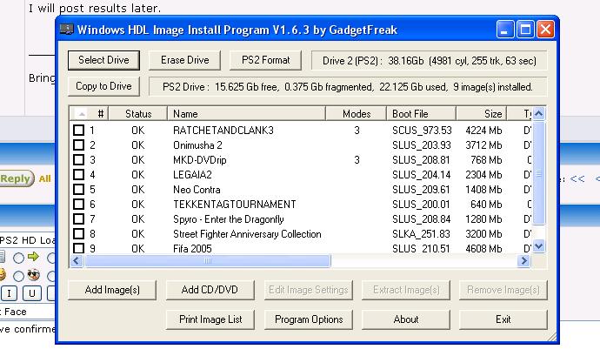Click the name Street Fighter Anniversary Collection
This screenshot has height=356, width=600.
click(247, 234)
